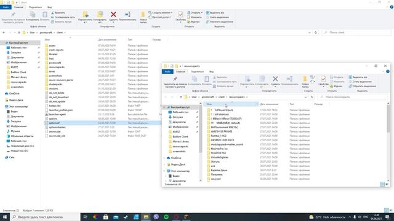This screenshot has width=394, height=221.
Task: Click 'client' breadcrumb in resourcepacks address bar
Action: tap(222, 97)
